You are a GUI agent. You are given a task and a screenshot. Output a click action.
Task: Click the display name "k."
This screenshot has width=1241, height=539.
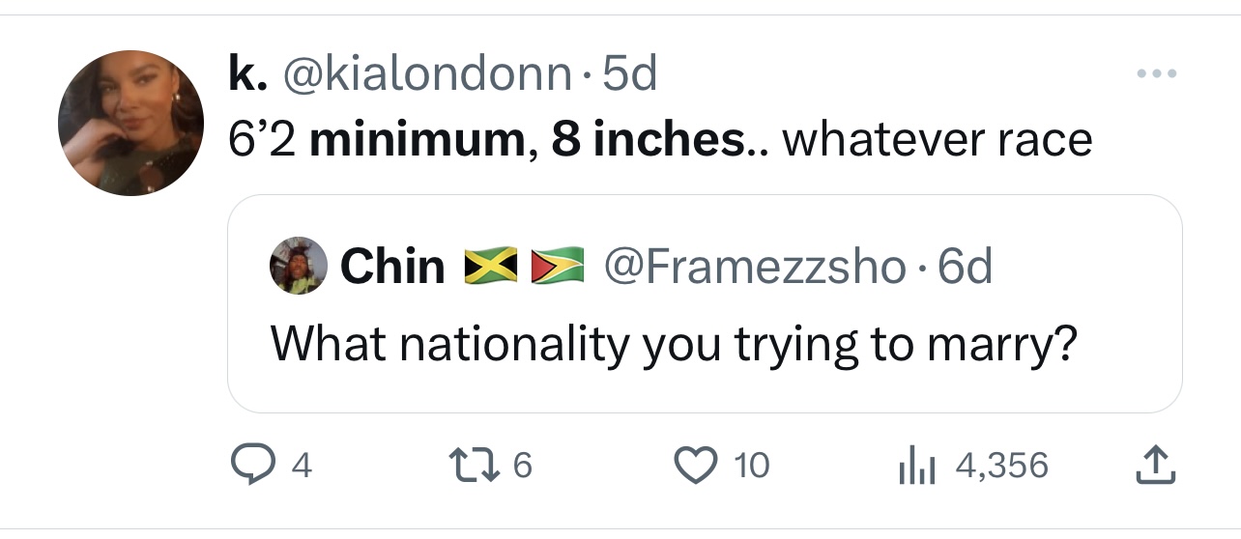(x=247, y=74)
